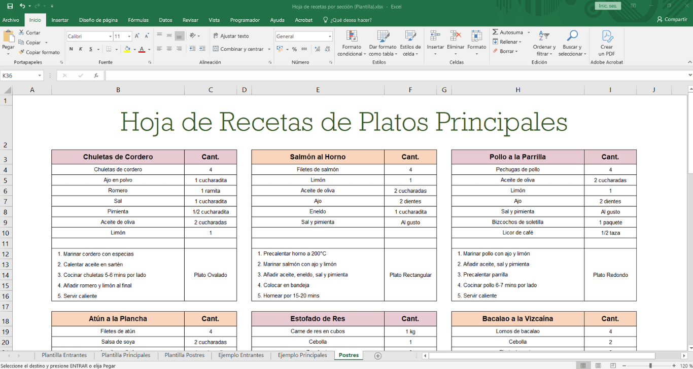Toggle italic formatting K button

click(81, 49)
